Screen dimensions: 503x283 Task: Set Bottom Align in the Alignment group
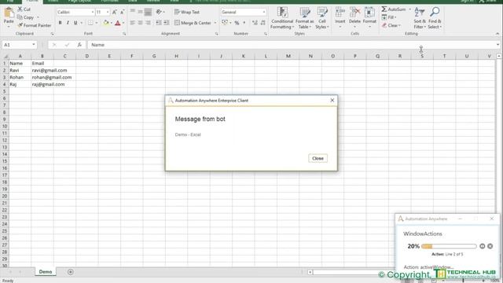click(148, 12)
